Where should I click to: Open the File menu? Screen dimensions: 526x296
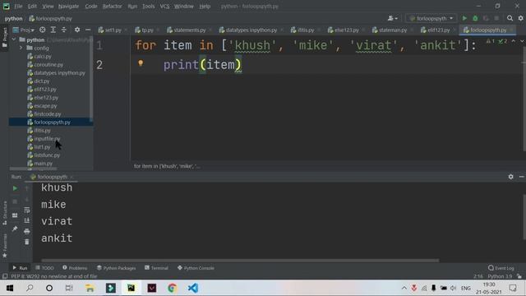tap(18, 6)
